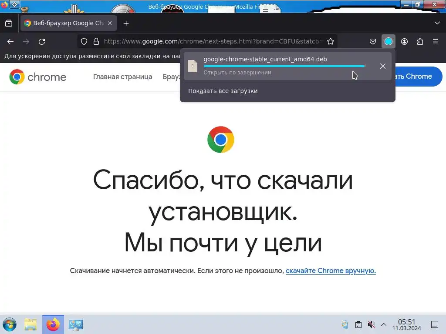Click bookmarks toolbar hint text
This screenshot has height=334, width=446.
tap(92, 56)
